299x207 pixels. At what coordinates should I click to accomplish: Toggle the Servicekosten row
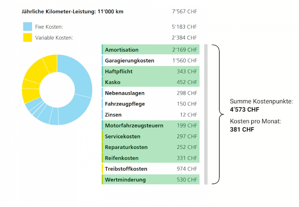(x=150, y=136)
